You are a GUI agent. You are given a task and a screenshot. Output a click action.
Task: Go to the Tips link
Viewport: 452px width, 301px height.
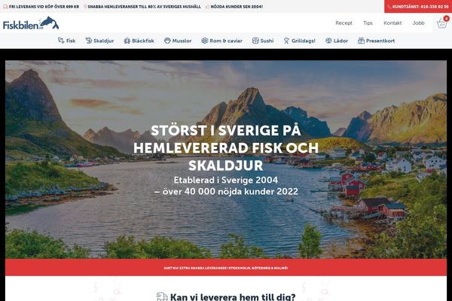click(368, 23)
